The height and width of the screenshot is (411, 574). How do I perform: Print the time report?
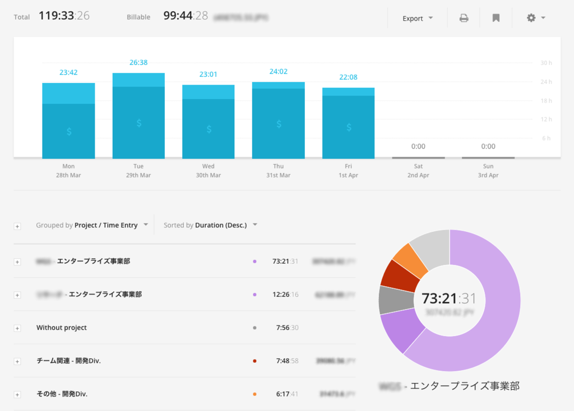click(463, 18)
